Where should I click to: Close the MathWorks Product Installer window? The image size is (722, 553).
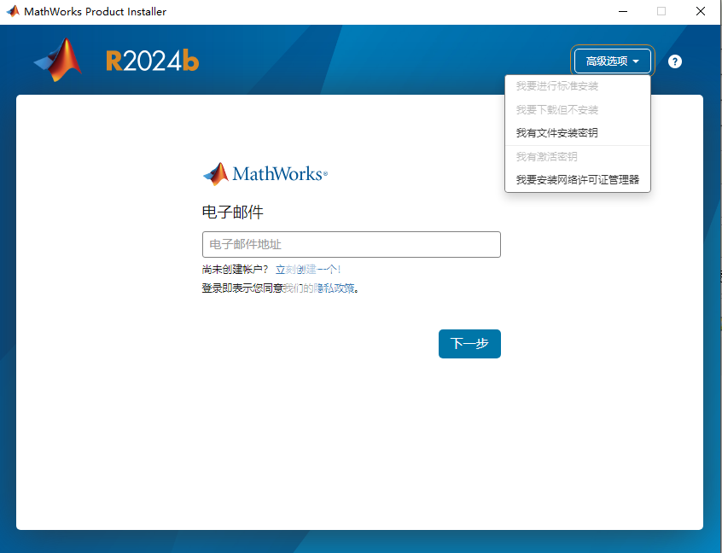(x=700, y=12)
